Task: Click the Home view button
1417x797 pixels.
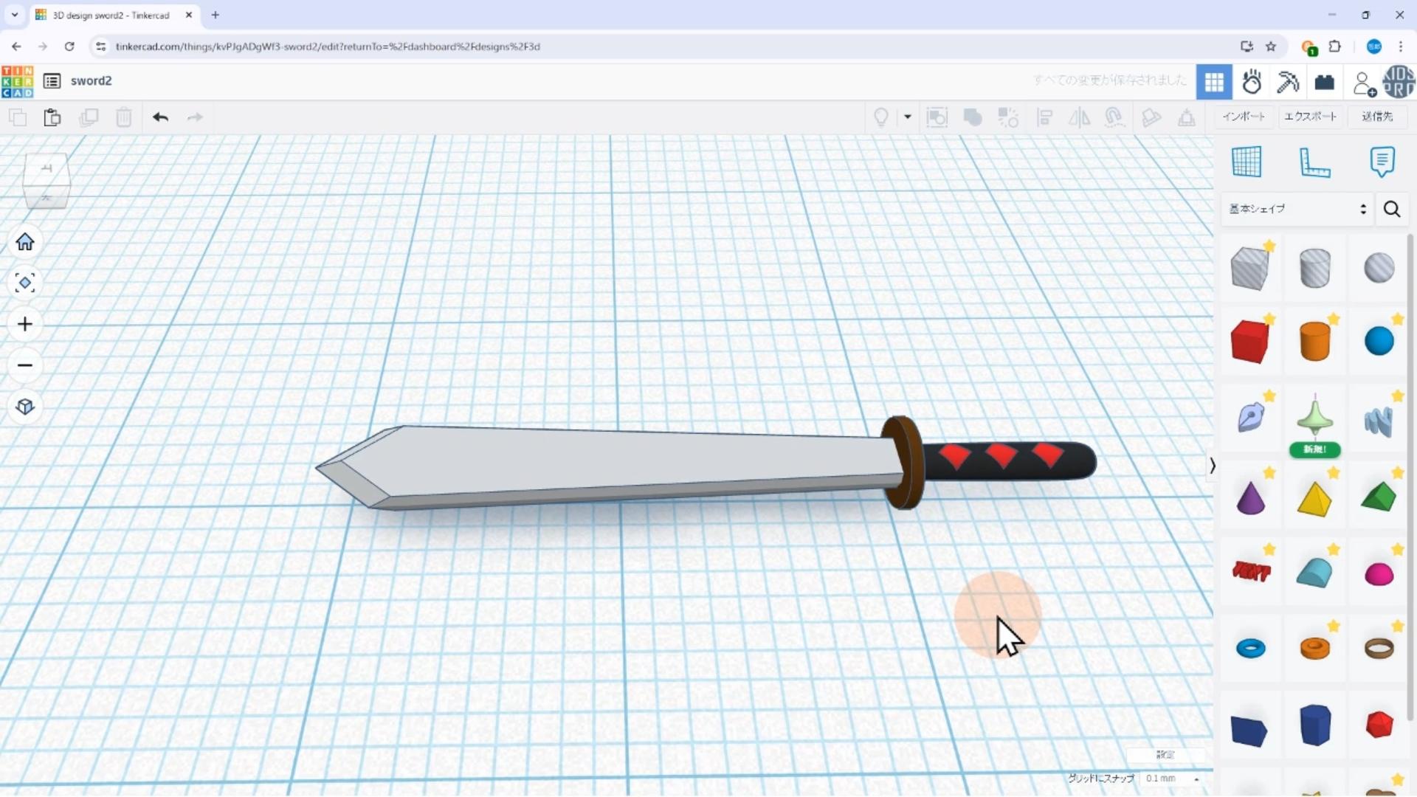Action: (25, 242)
